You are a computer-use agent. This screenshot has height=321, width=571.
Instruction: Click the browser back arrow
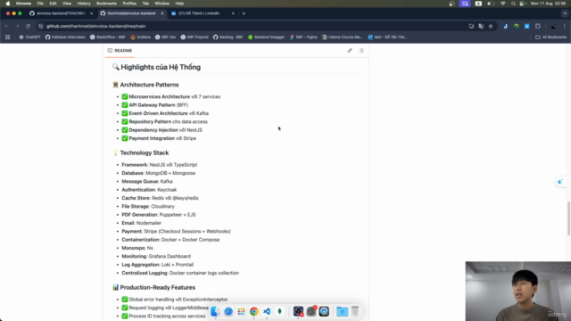coord(6,26)
